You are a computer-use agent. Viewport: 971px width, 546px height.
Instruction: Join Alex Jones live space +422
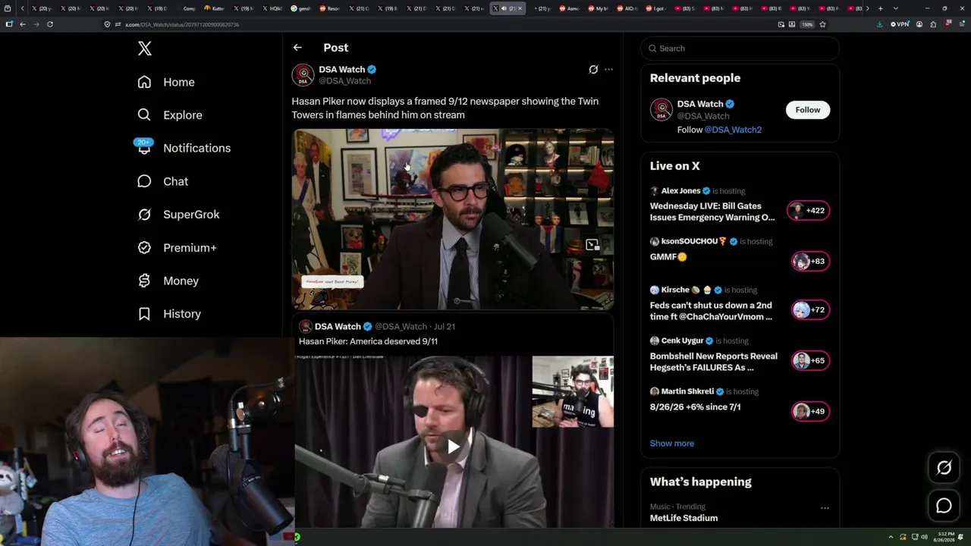click(809, 211)
